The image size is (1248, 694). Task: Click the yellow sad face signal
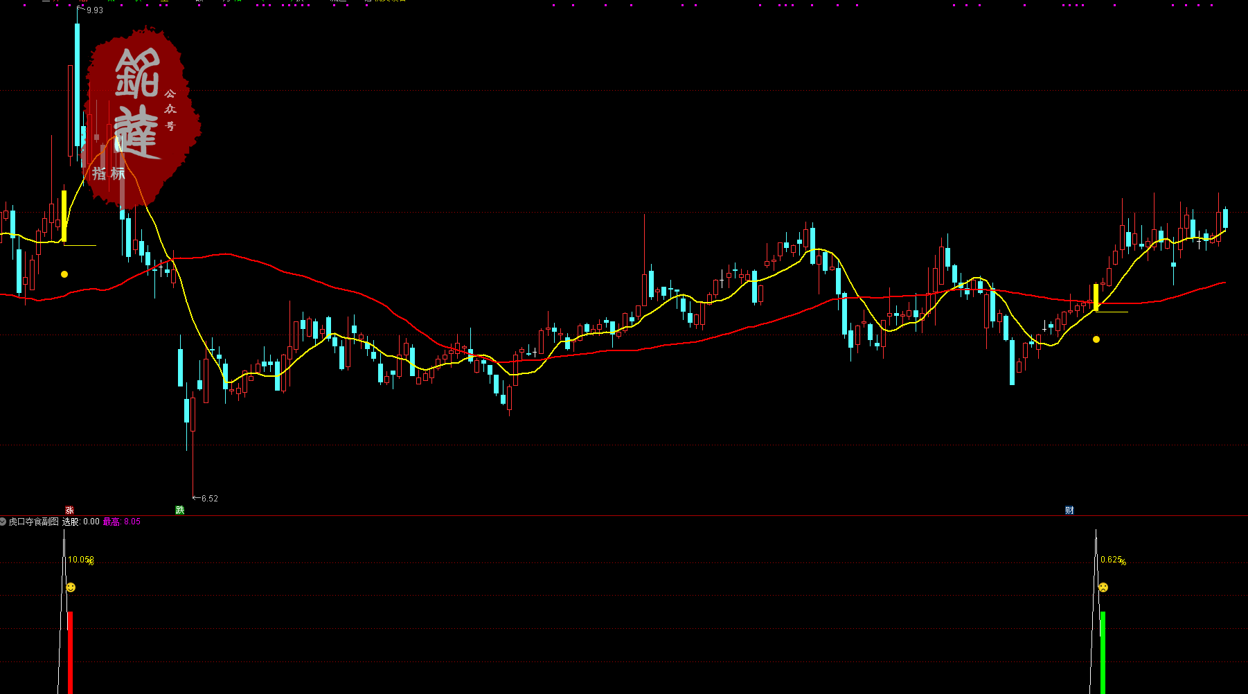tap(1103, 587)
